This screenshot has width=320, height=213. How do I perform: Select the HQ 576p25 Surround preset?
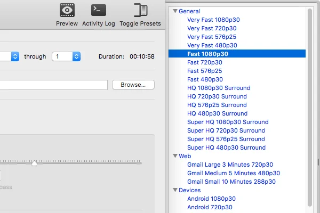217,105
